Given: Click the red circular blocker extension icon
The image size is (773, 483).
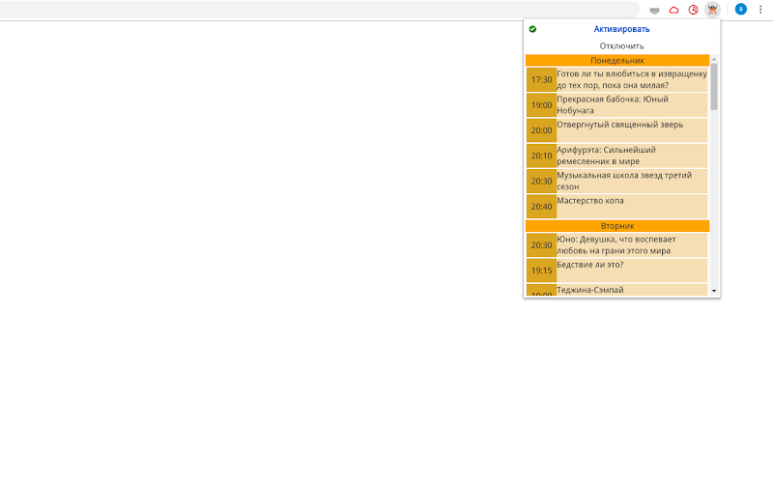Looking at the screenshot, I should [693, 10].
